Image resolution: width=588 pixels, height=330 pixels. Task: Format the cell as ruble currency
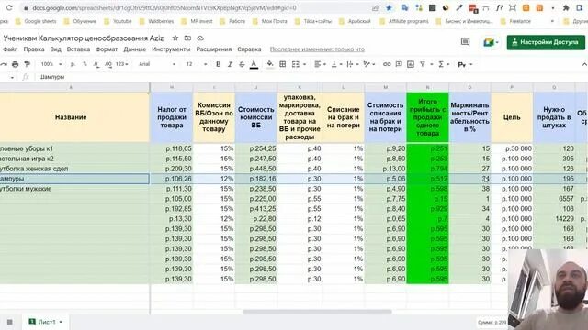coord(73,64)
